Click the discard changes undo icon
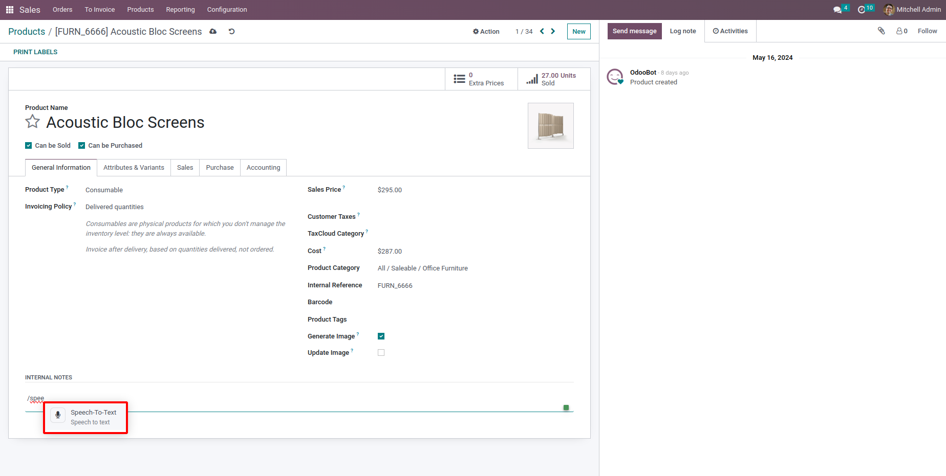 pos(231,32)
